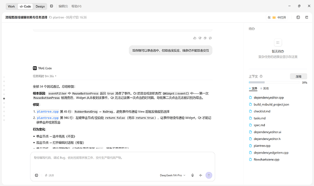Click the file icon beside spec.md

pyautogui.click(x=250, y=125)
